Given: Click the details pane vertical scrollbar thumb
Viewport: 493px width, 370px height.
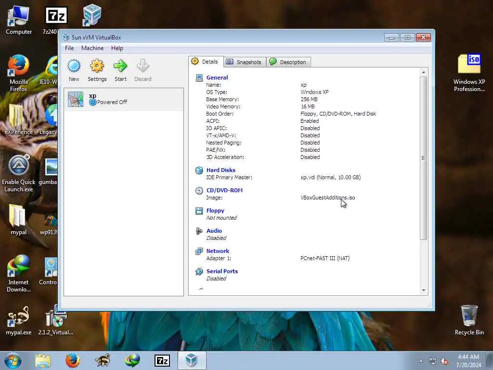Looking at the screenshot, I should [x=424, y=158].
